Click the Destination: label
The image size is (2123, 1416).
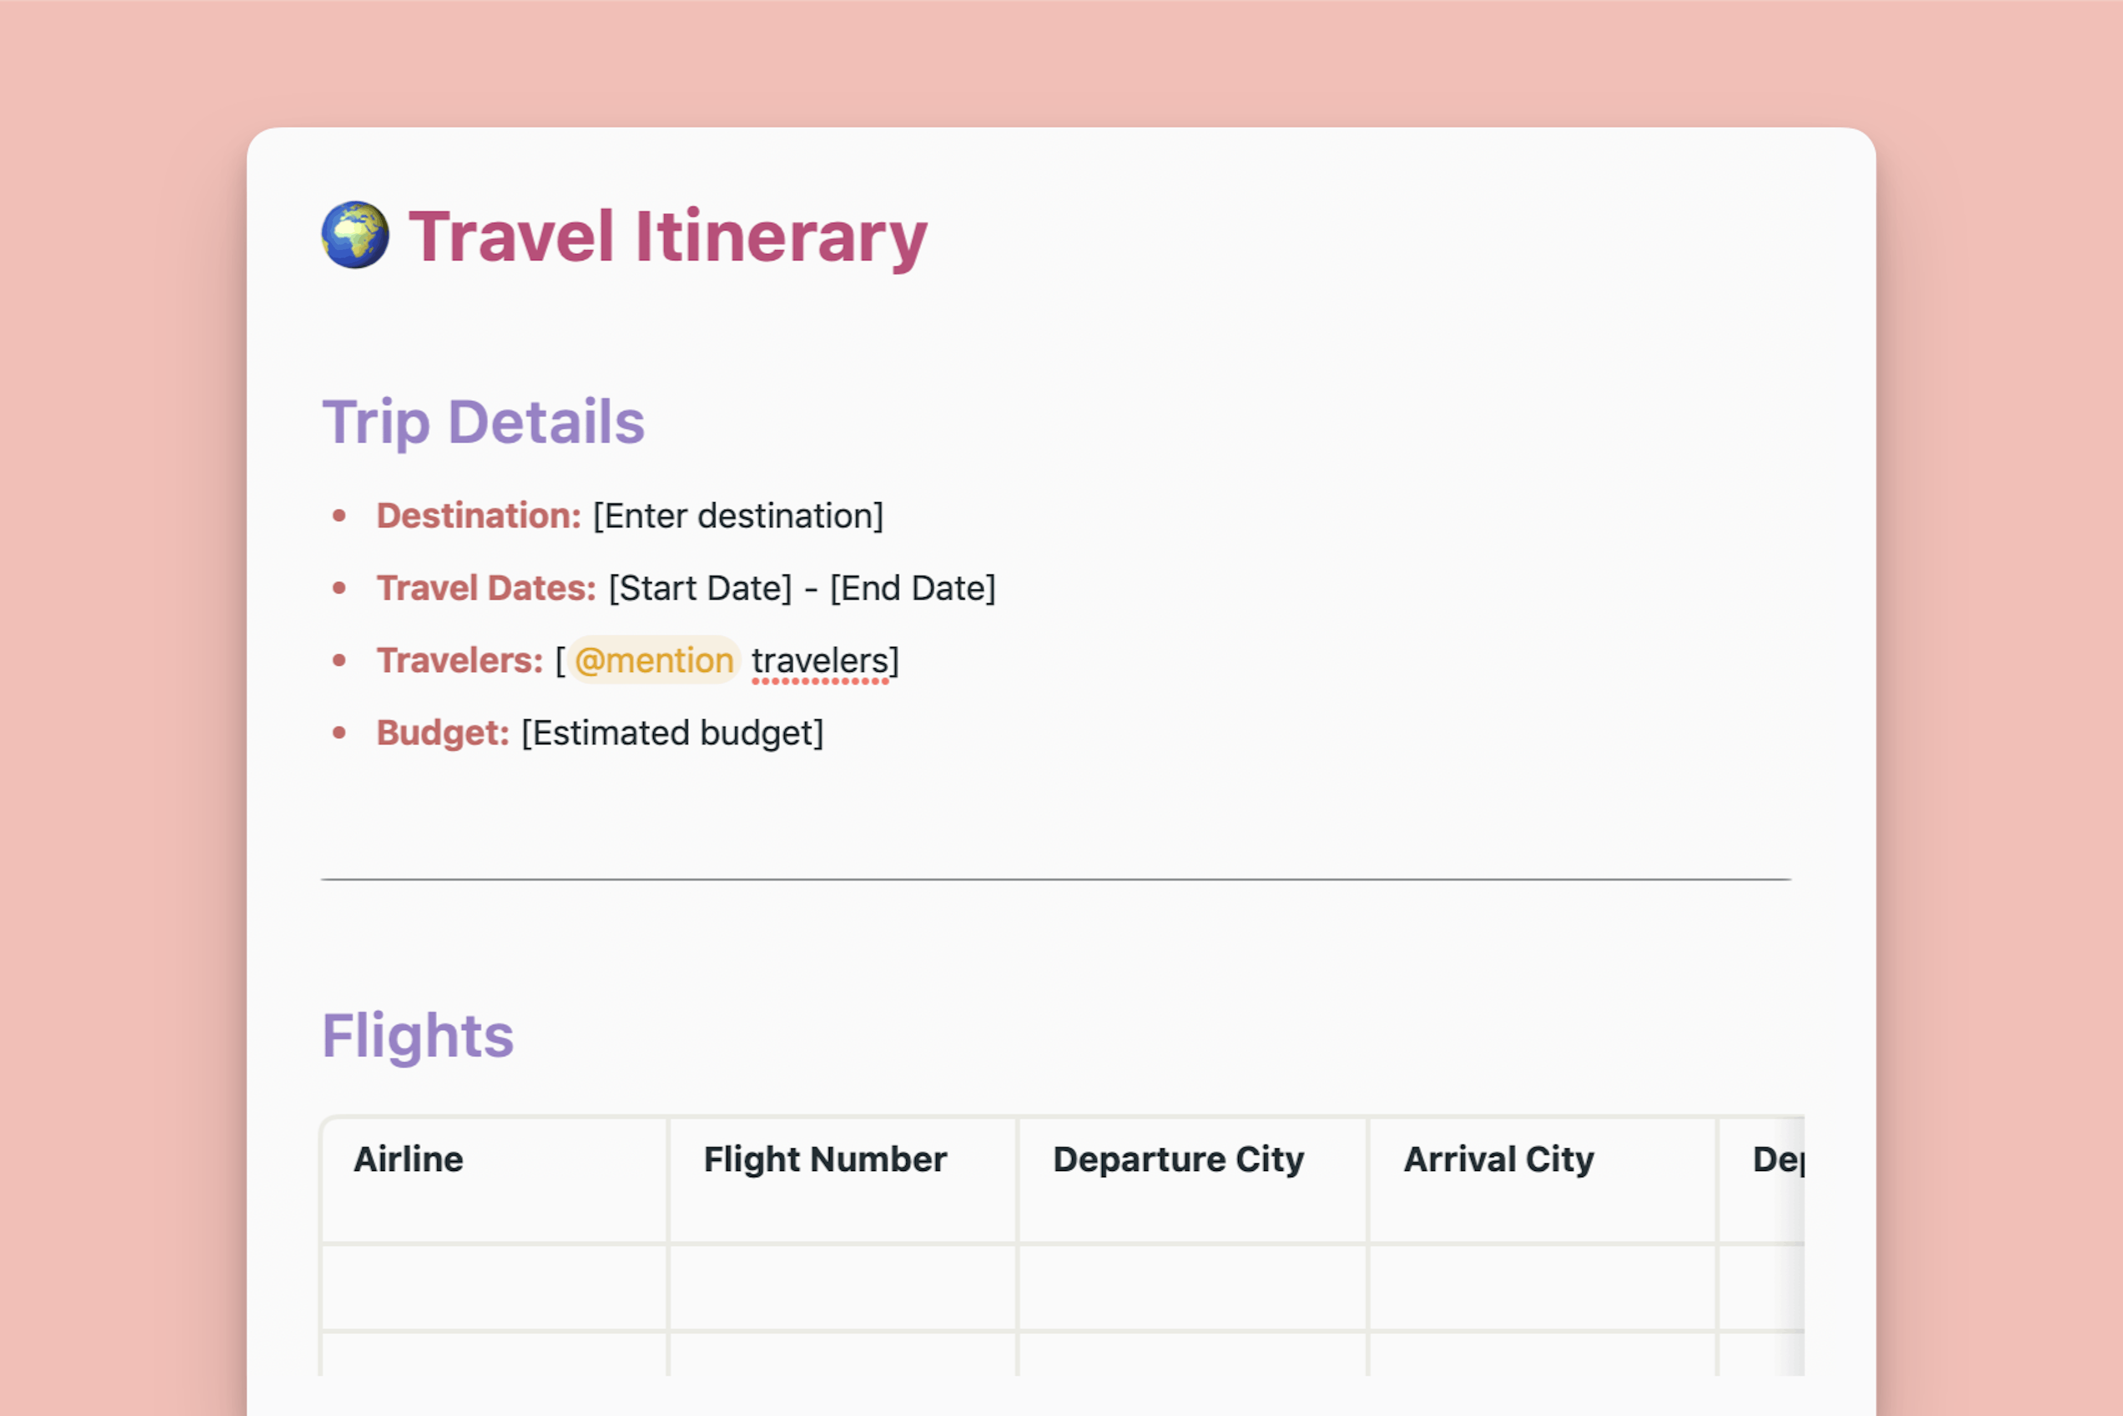coord(479,516)
